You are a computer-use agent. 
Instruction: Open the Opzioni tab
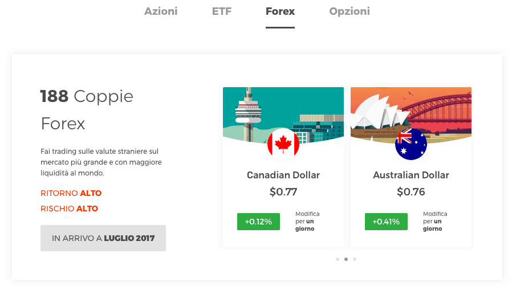pos(350,11)
